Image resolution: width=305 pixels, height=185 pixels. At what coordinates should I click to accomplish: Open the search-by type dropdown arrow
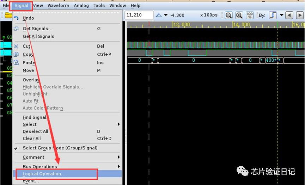point(281,15)
